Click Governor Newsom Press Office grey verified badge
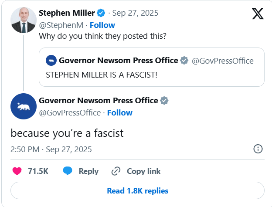Image resolution: width=272 pixels, height=207 pixels. (x=164, y=101)
